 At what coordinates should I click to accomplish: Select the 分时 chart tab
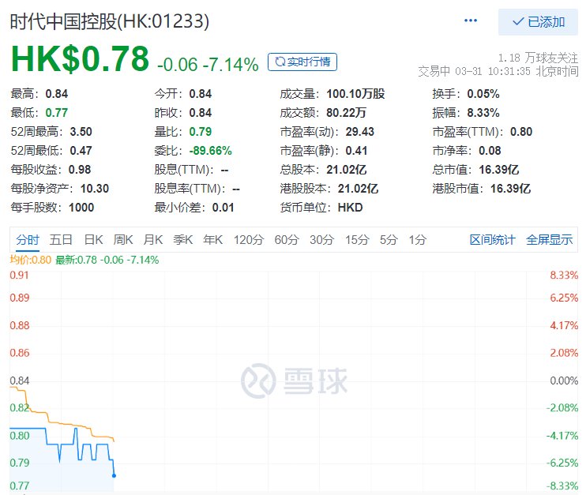(28, 239)
